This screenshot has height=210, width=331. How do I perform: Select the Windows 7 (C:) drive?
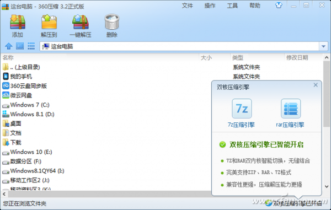26,105
